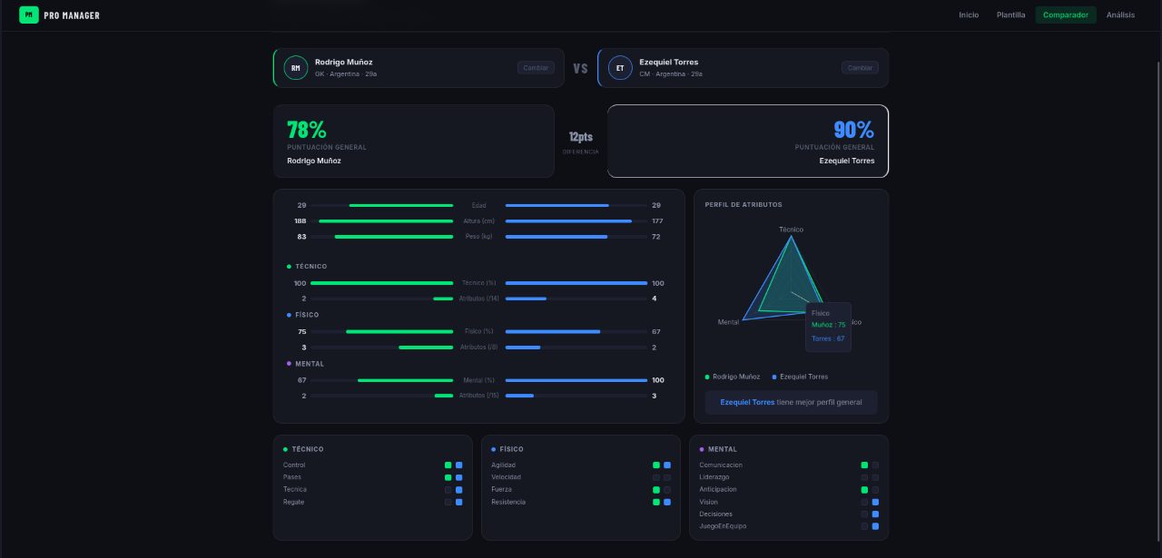Click the blue square in Resistencia row

[667, 502]
